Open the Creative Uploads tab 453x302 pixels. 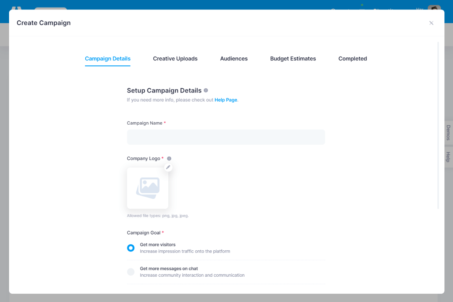pyautogui.click(x=175, y=59)
